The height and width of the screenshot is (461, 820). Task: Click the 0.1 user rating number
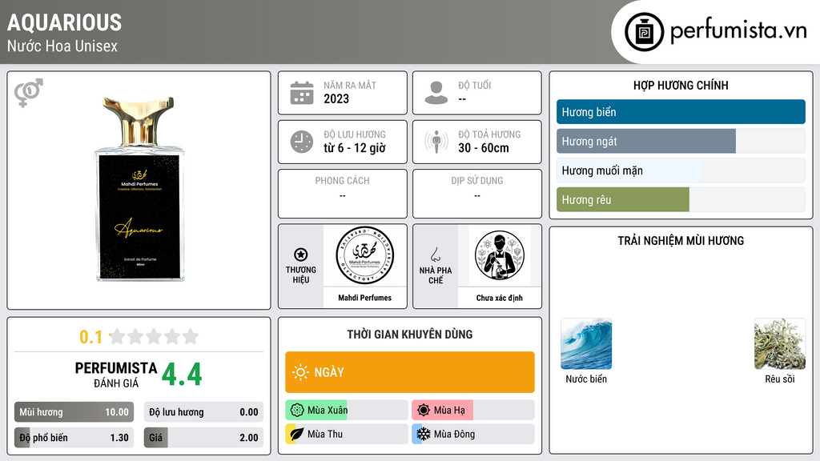tap(90, 337)
